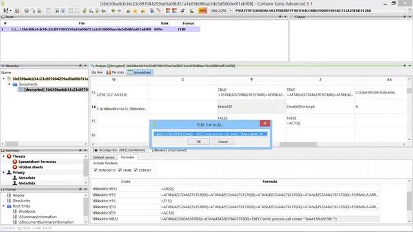Select Directories in the Format tree

pyautogui.click(x=21, y=200)
